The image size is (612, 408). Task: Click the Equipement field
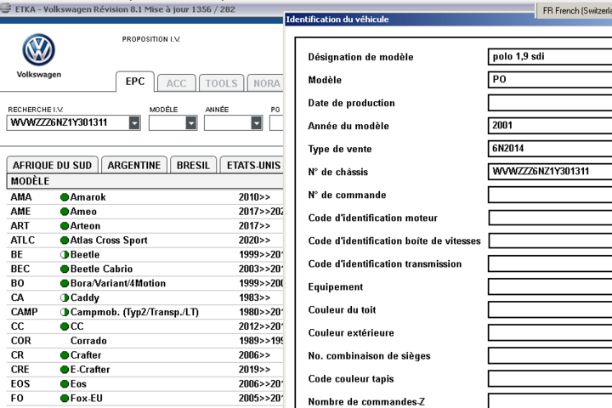pyautogui.click(x=550, y=287)
